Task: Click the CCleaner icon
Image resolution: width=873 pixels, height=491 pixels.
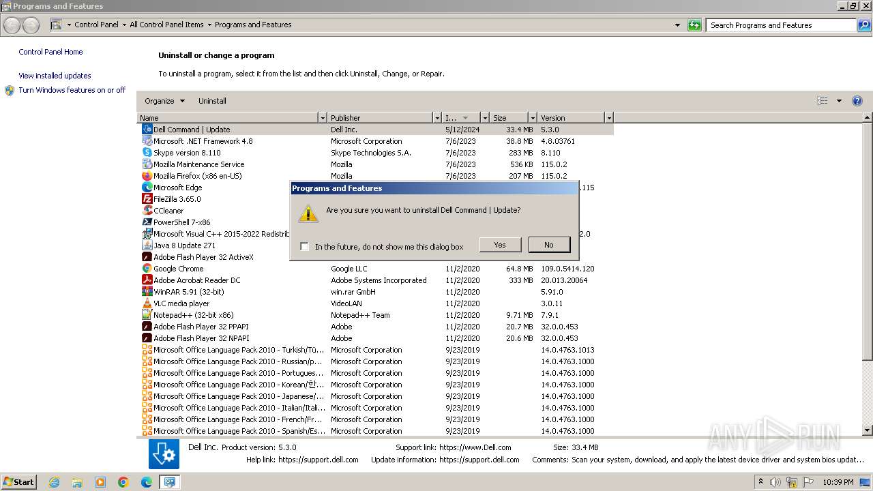Action: point(147,211)
